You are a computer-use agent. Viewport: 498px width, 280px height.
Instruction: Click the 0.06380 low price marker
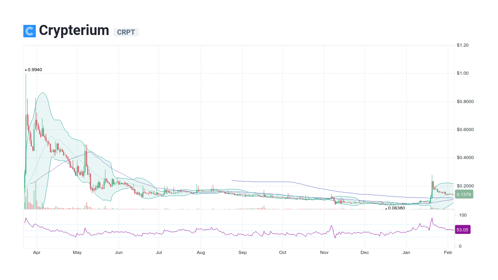395,208
